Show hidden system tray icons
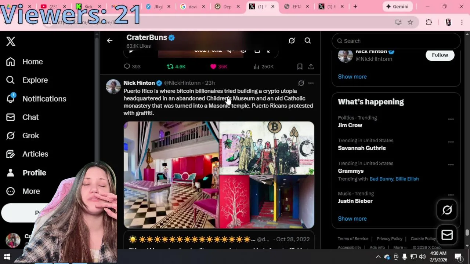Viewport: 470px width, 264px height. pos(378,257)
